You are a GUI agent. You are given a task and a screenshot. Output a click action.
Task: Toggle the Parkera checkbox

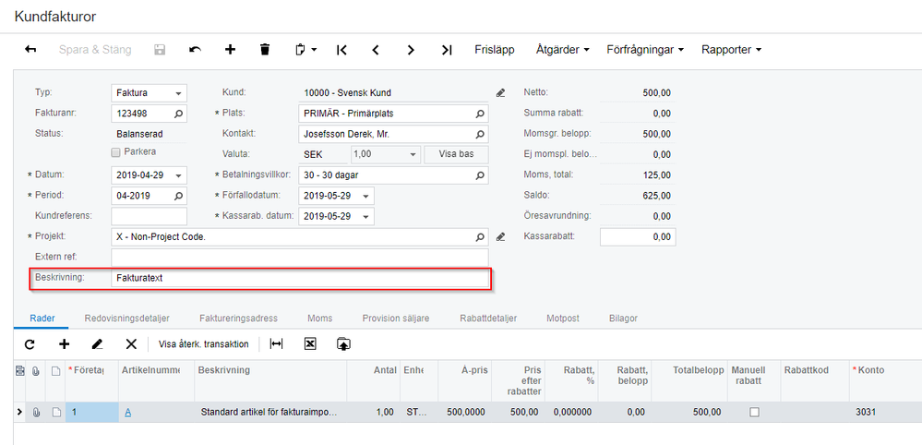[x=116, y=152]
